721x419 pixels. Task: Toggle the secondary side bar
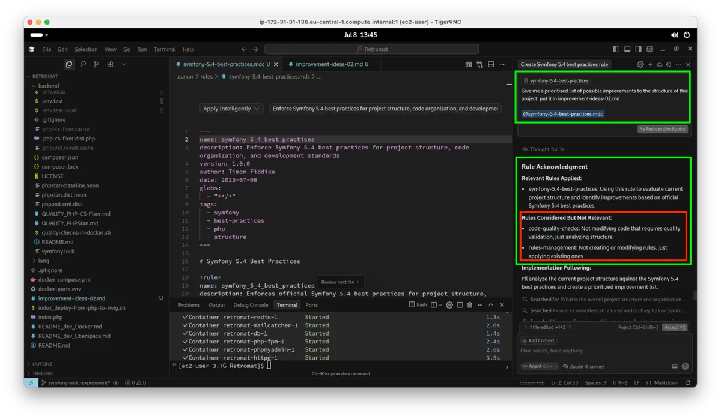637,49
